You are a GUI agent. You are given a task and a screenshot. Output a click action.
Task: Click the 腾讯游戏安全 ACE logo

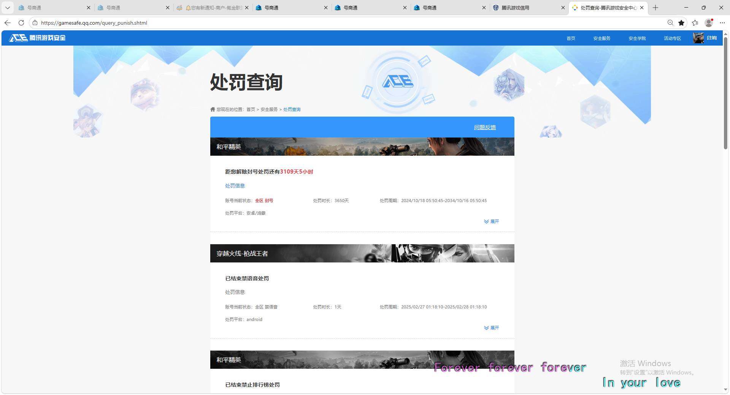pyautogui.click(x=36, y=38)
